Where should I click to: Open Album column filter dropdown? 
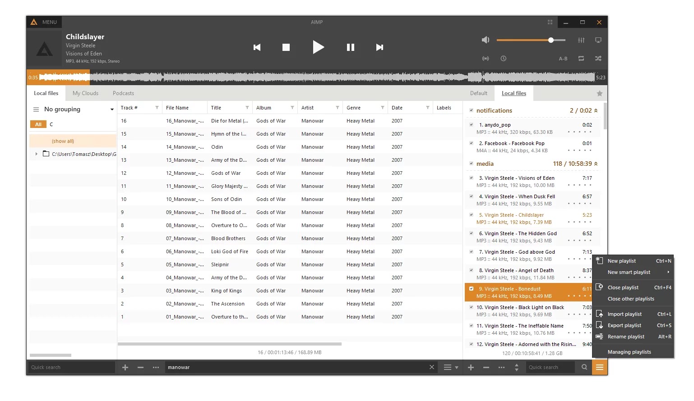click(x=292, y=108)
